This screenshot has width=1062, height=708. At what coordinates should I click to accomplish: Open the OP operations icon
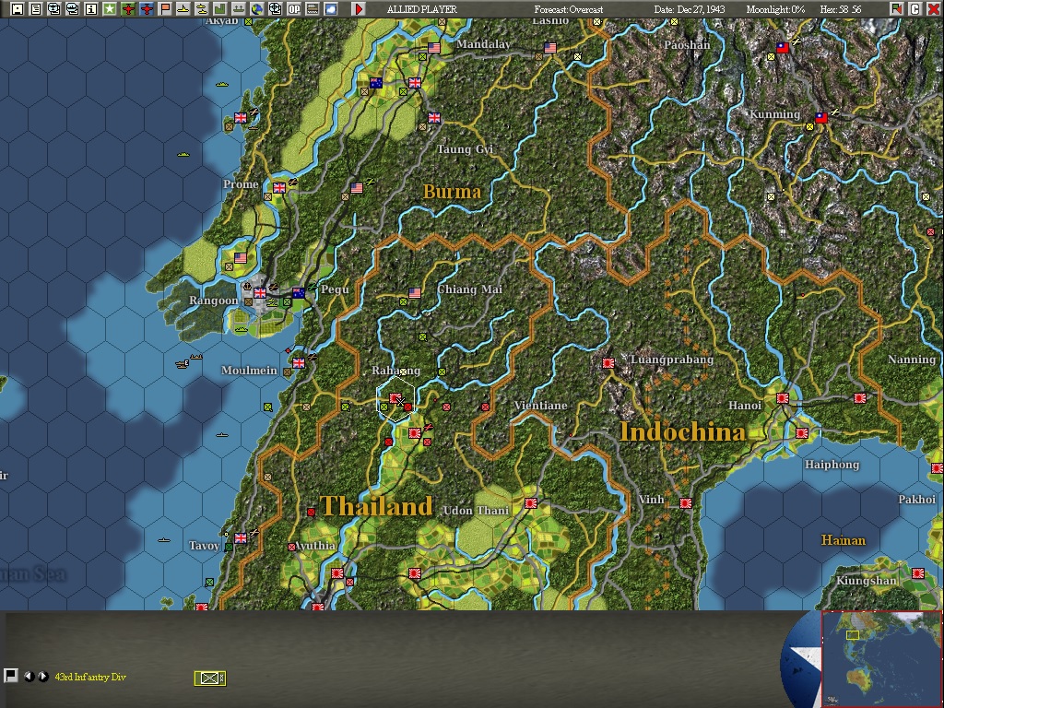tap(294, 9)
